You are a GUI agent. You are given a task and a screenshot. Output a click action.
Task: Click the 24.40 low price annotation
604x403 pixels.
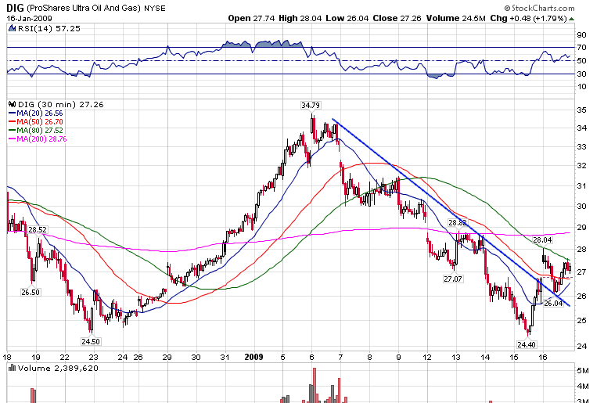(526, 344)
